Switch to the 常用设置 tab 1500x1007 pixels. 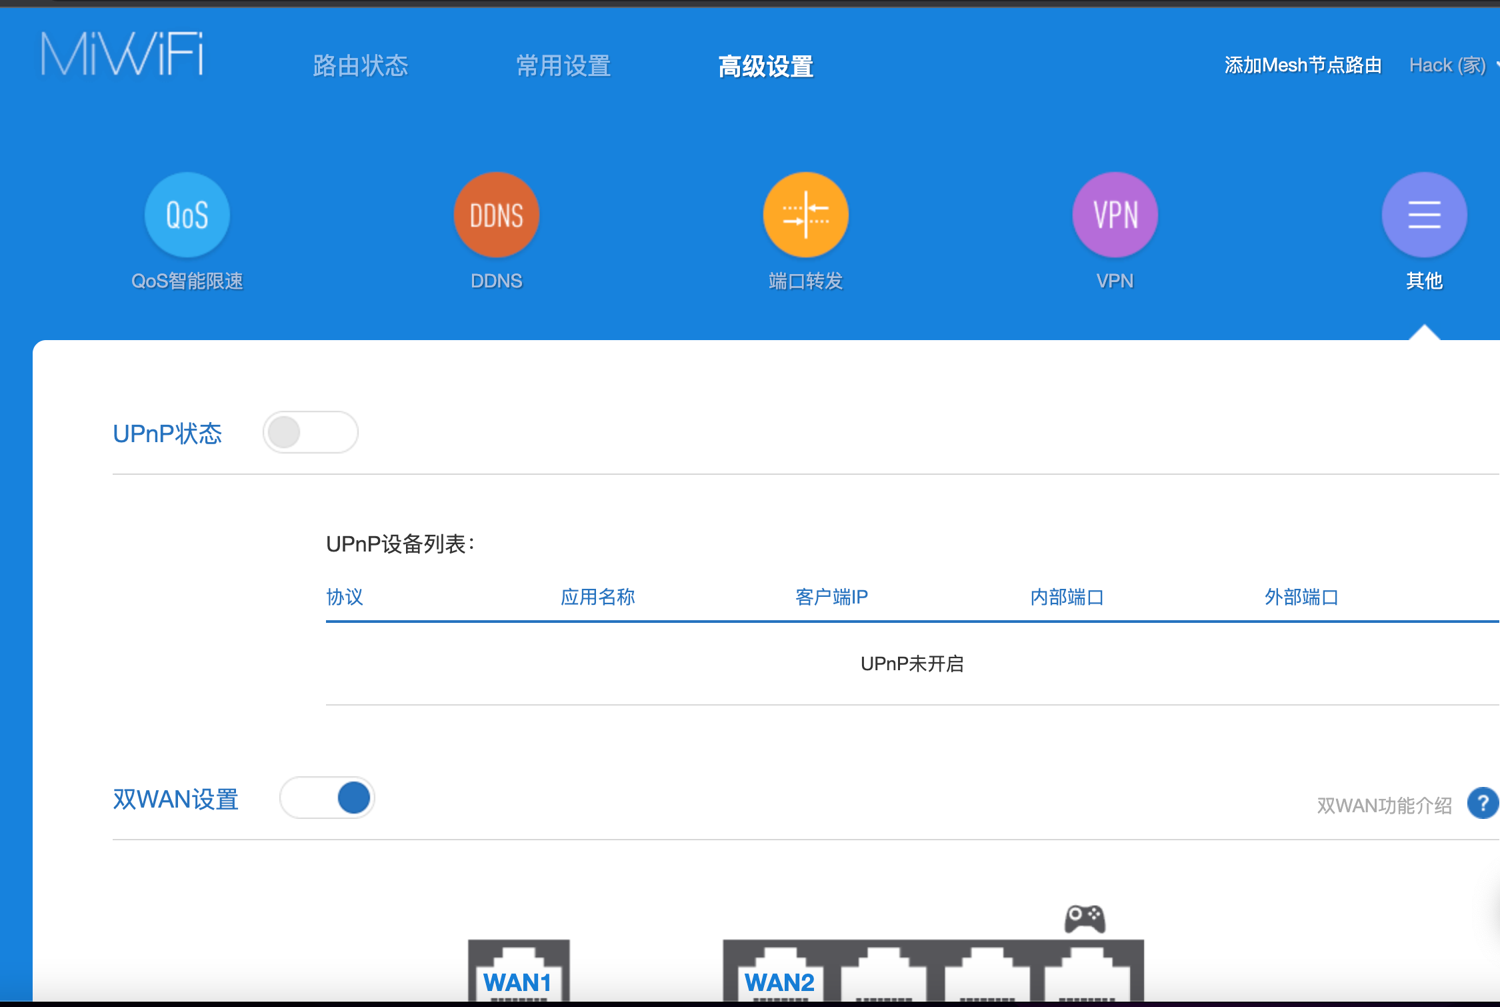(x=563, y=66)
